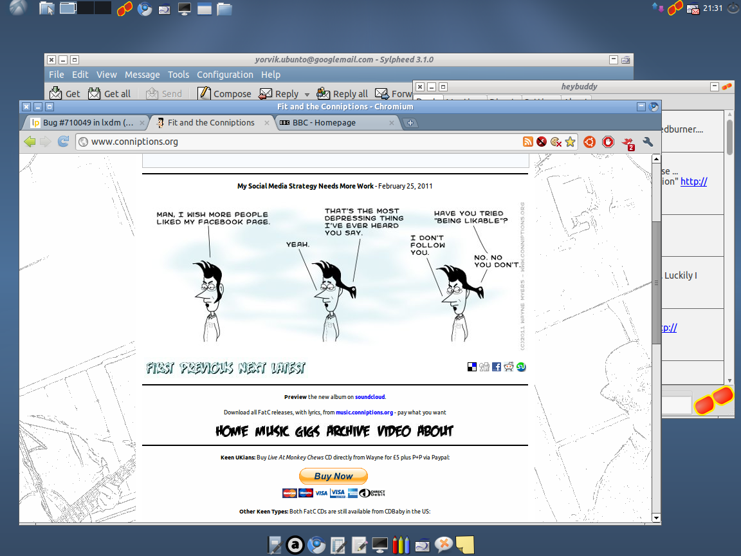Open the soundcloud link

click(x=370, y=397)
